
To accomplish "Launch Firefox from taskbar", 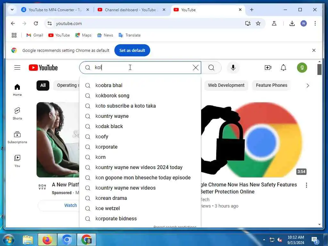I will (x=47, y=240).
